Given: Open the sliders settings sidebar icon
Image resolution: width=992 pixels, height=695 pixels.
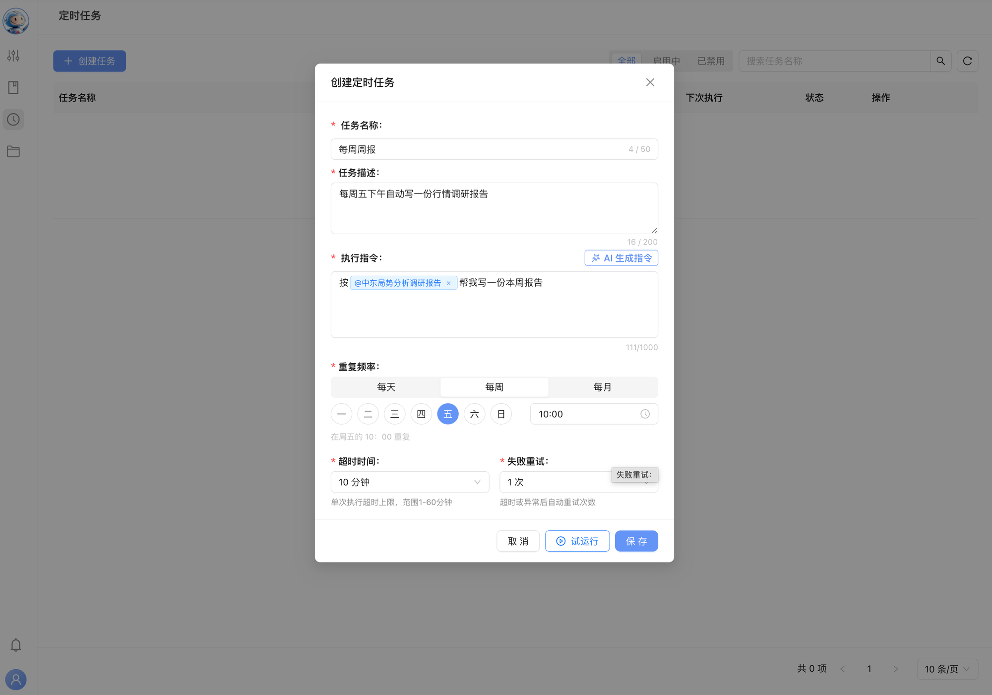Looking at the screenshot, I should (13, 56).
